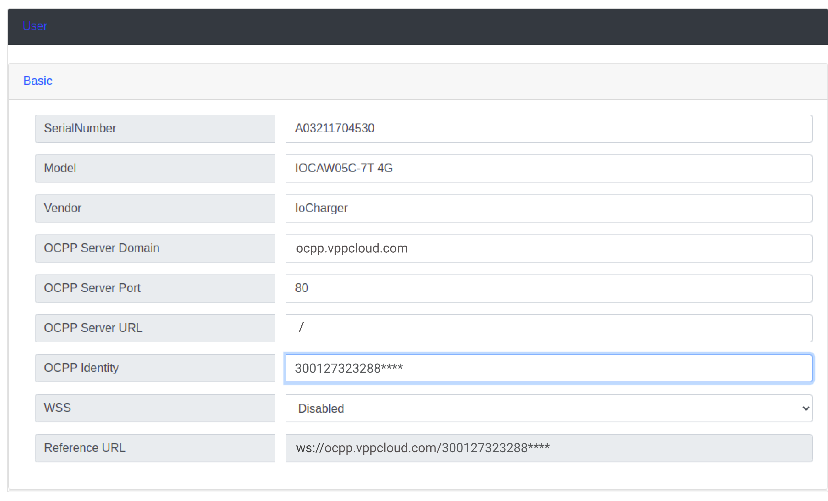The width and height of the screenshot is (828, 501).
Task: Click the User link in header
Action: 35,26
